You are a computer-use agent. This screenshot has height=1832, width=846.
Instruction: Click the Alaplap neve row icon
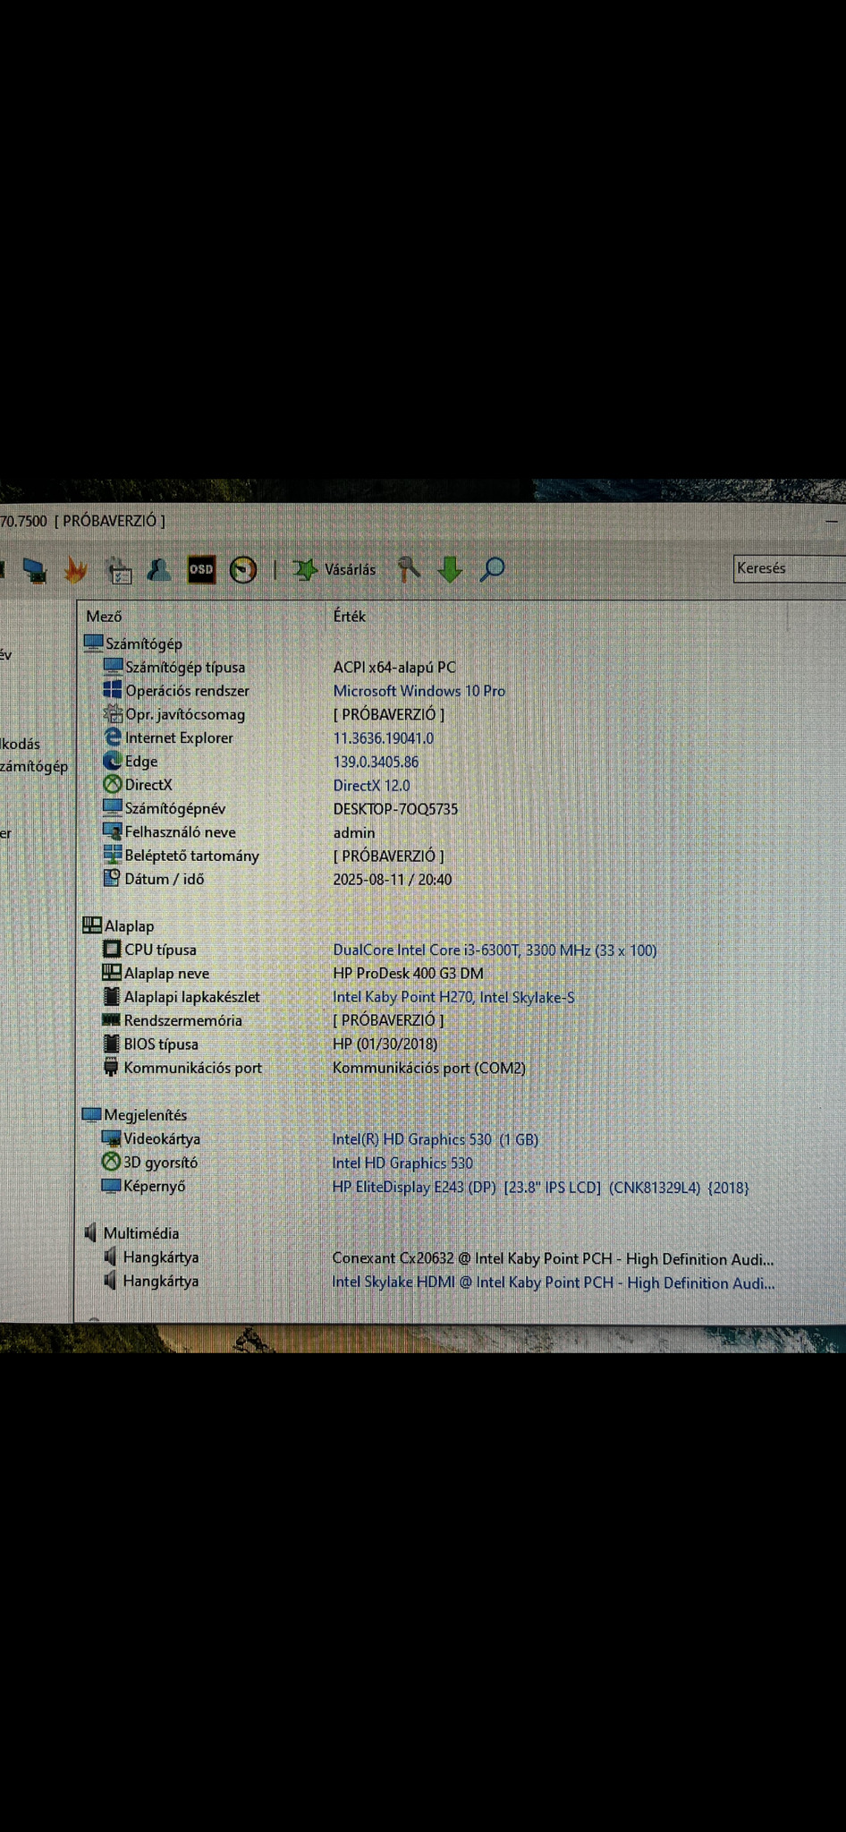coord(112,973)
